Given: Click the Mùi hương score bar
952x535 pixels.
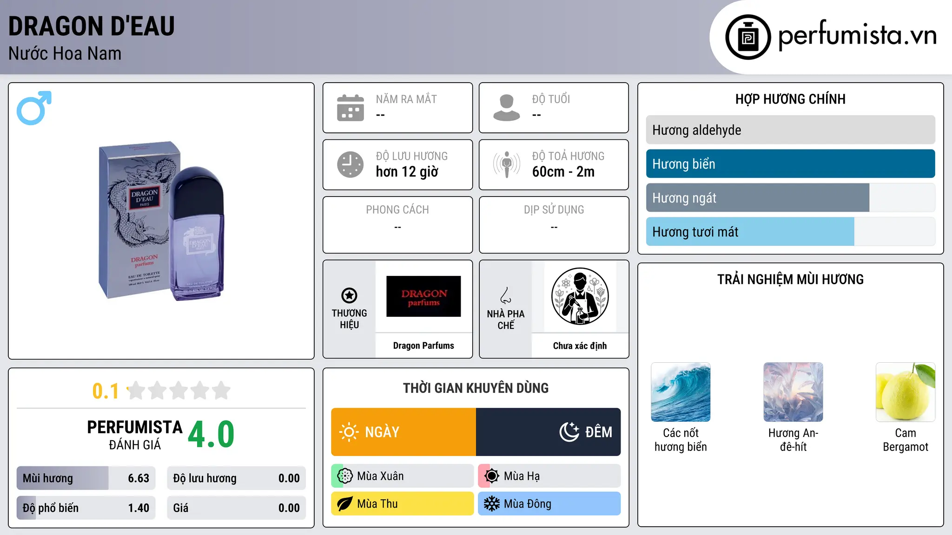Looking at the screenshot, I should tap(86, 478).
